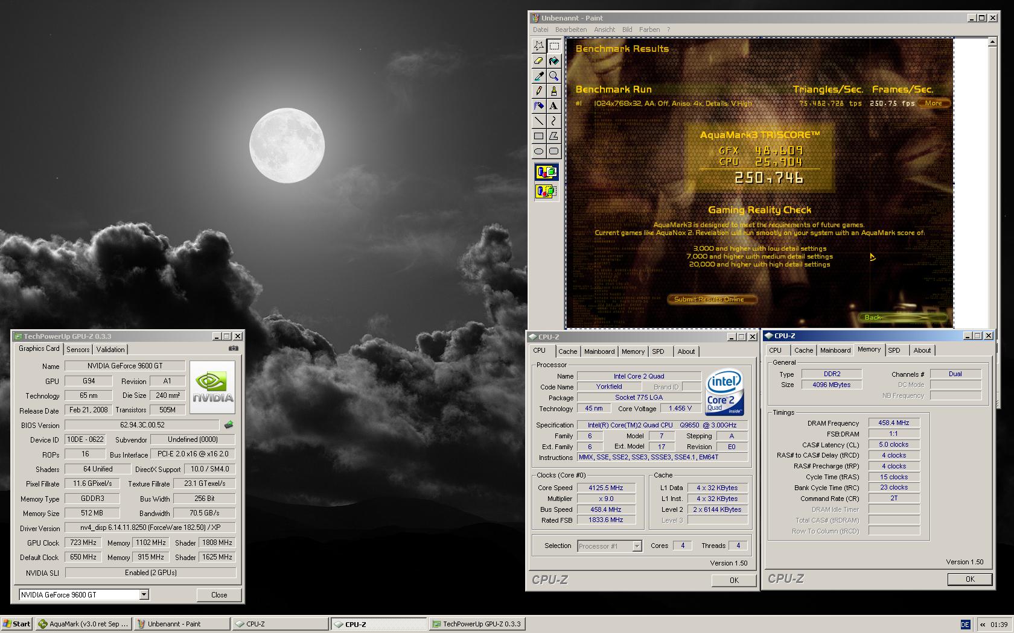The height and width of the screenshot is (633, 1014).
Task: Choose transparent selection mode option in Paint
Action: (546, 192)
